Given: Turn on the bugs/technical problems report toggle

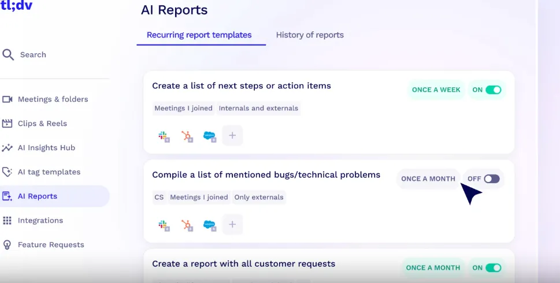Looking at the screenshot, I should coord(492,179).
